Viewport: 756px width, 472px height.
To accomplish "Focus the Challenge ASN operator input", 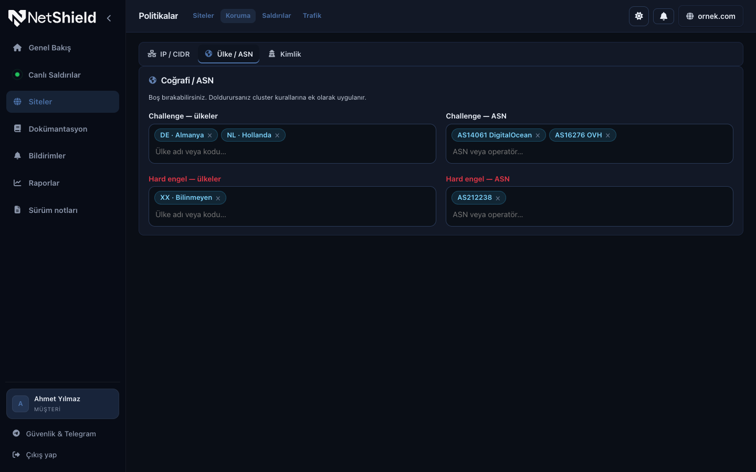I will pyautogui.click(x=590, y=152).
